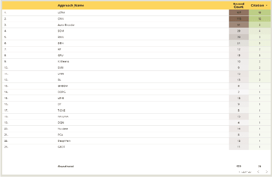Sort by the Record Count column header
Screen dimensions: 272x191
[239, 5]
